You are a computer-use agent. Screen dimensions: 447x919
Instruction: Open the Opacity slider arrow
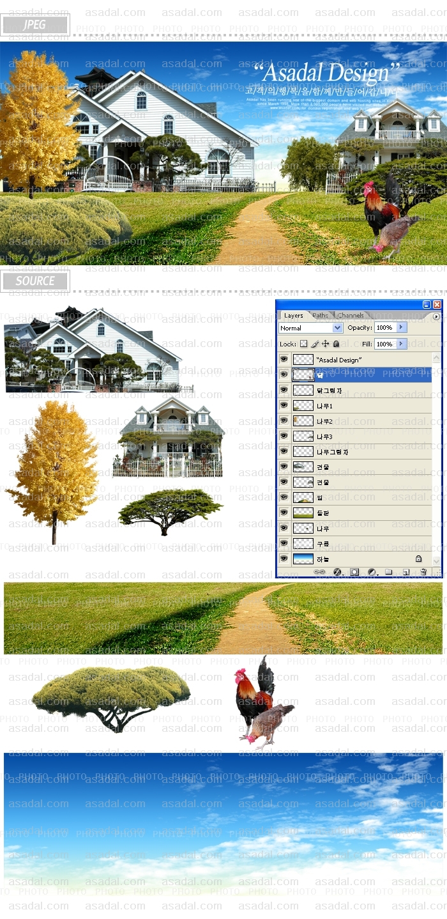(x=402, y=327)
